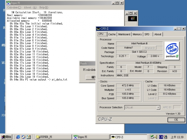Image resolution: width=187 pixels, height=140 pixels.
Task: Maximize the Super PI window
Action: pos(117,3)
